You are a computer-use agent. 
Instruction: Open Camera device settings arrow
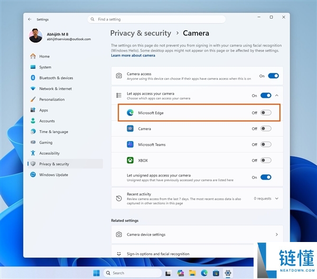[x=277, y=234]
